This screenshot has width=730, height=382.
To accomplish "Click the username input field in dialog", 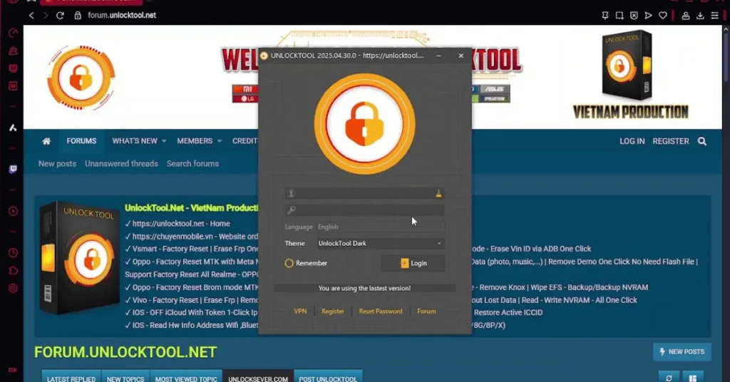I will click(x=364, y=194).
